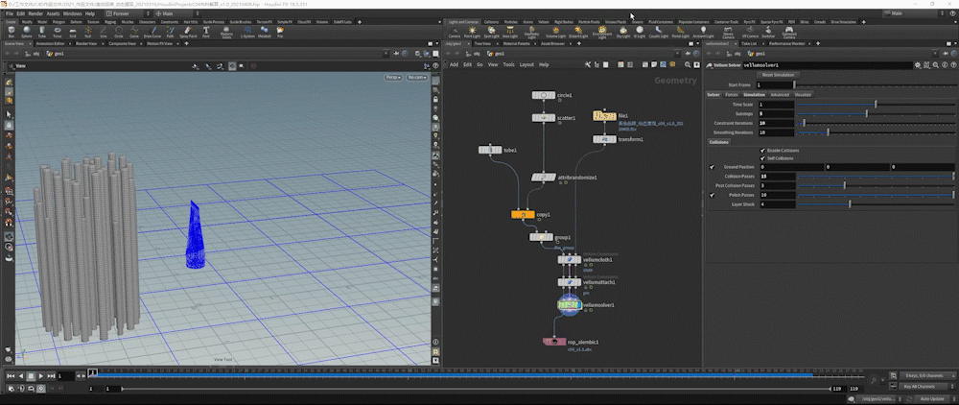The height and width of the screenshot is (405, 959).
Task: Switch to the Forces tab
Action: (732, 95)
